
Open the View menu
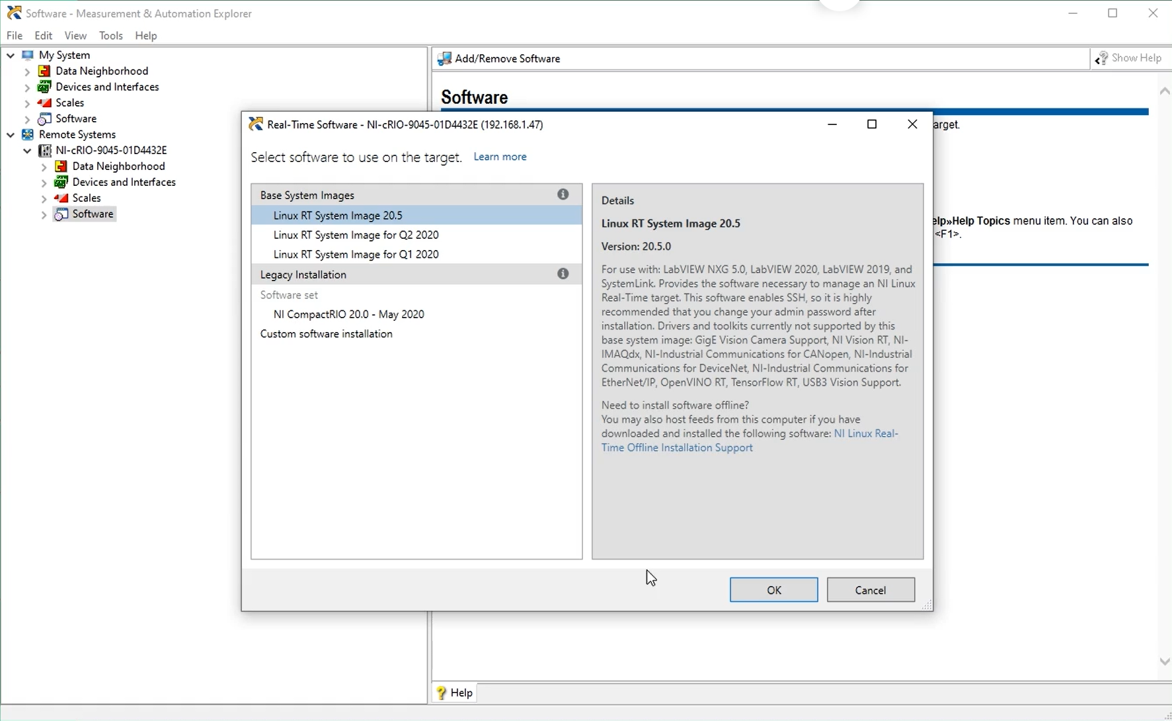[75, 36]
